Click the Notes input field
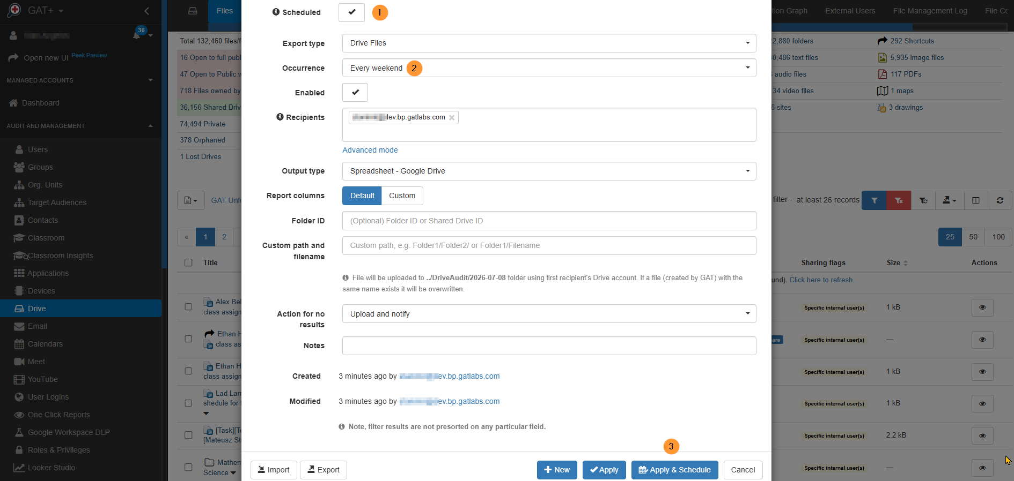The height and width of the screenshot is (481, 1014). (549, 345)
